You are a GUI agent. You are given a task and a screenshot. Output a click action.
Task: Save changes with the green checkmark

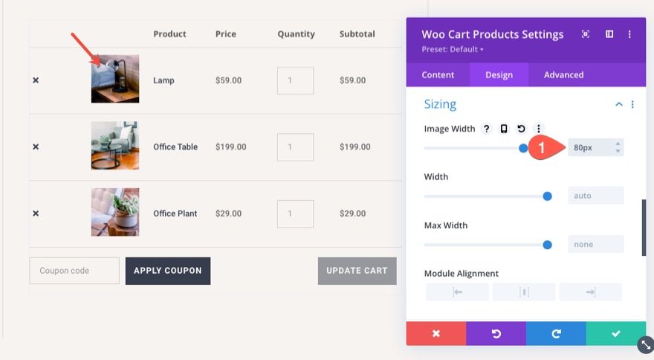[x=615, y=333]
